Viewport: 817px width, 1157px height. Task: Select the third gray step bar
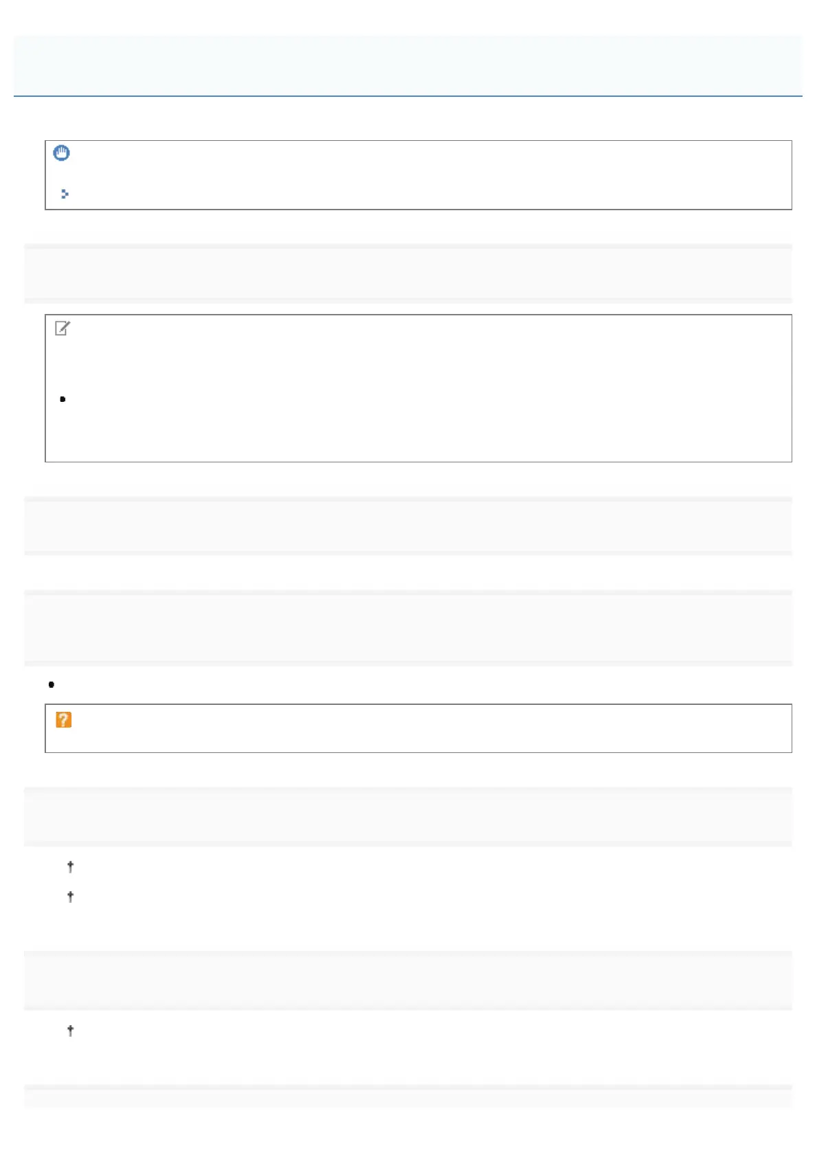click(408, 627)
